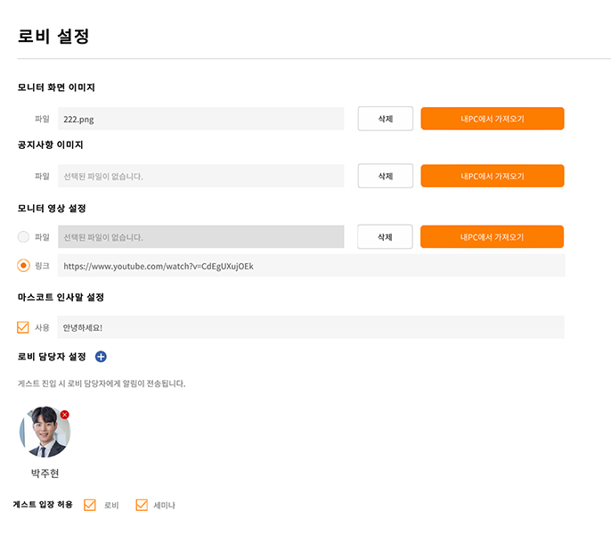This screenshot has height=544, width=611.
Task: Add a lobby manager with plus icon
Action: pyautogui.click(x=101, y=357)
